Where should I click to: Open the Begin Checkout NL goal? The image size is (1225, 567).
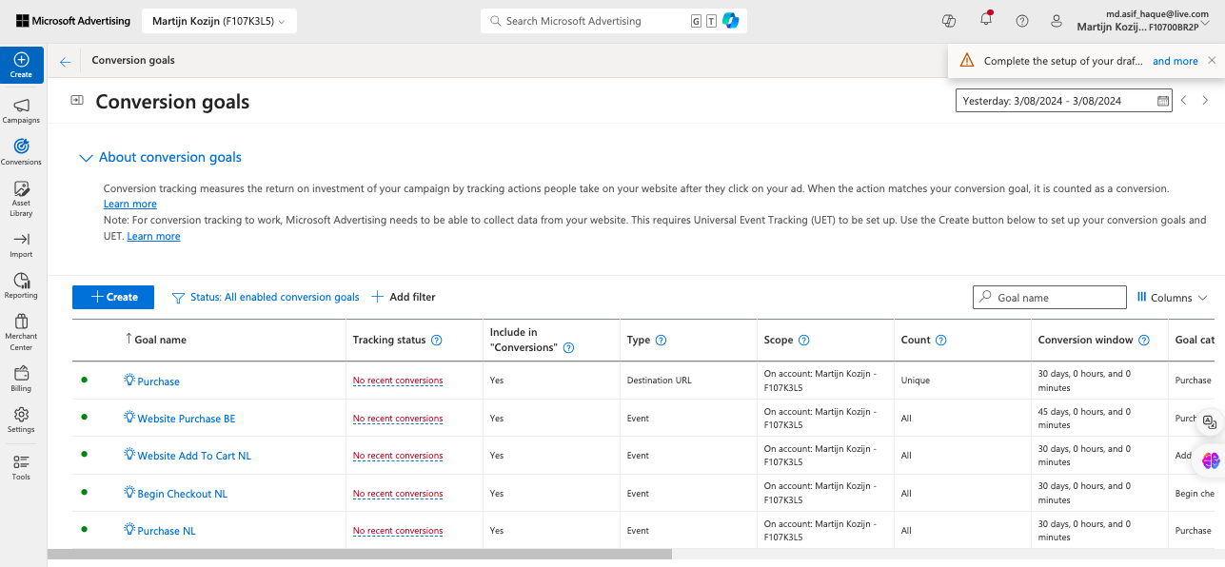click(x=183, y=494)
